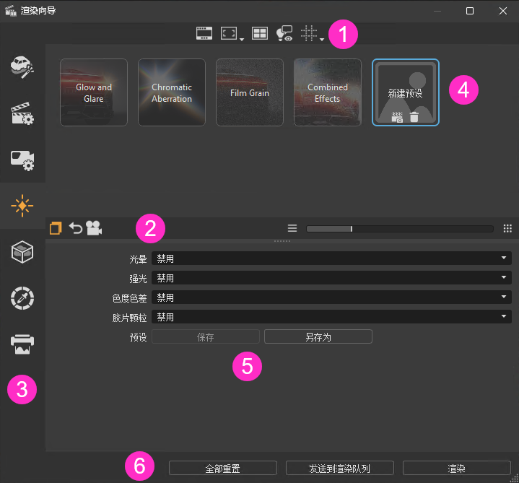Select the Film Grain preset thumbnail
Screen dimensions: 519x483
click(x=250, y=92)
